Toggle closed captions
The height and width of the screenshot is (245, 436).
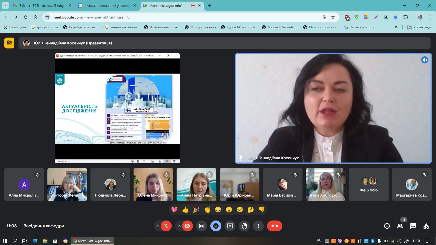202,226
